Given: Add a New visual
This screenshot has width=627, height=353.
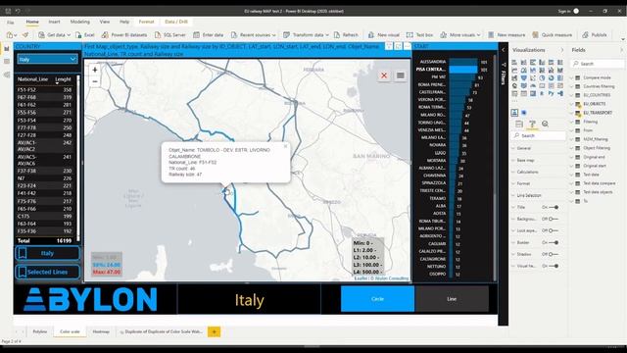Looking at the screenshot, I should [x=383, y=35].
